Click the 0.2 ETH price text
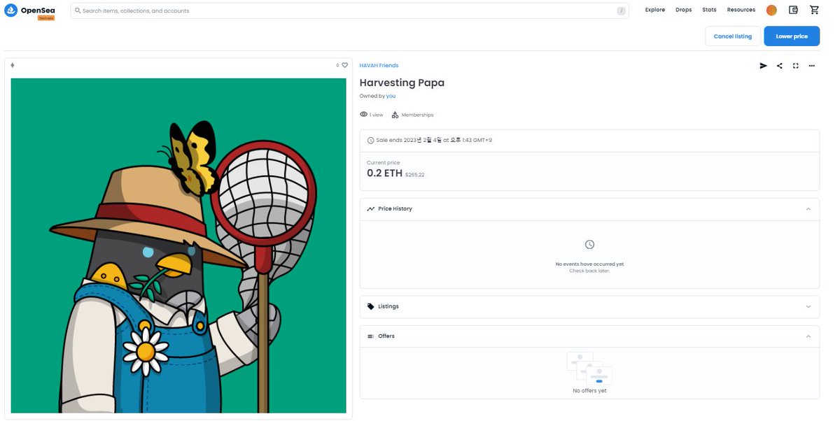This screenshot has height=421, width=840. [384, 173]
